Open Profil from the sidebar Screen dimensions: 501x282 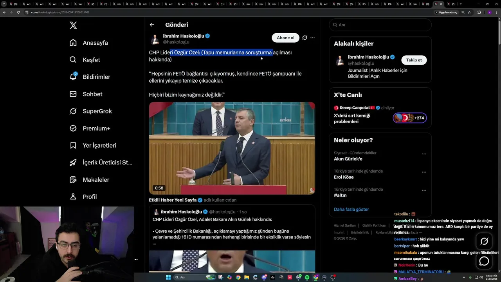(83, 197)
